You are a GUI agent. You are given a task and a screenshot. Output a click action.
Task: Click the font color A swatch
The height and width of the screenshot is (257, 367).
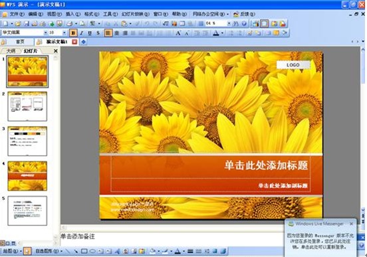pos(216,33)
